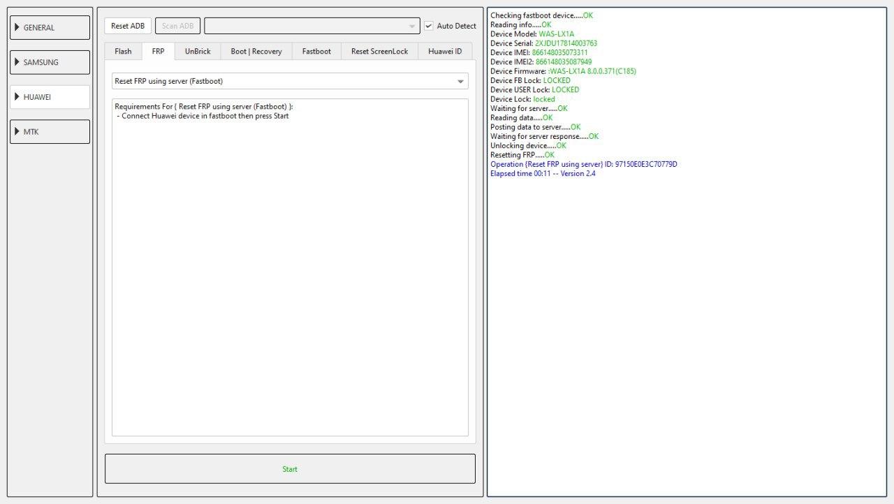Go to the Boot | Recovery tab
The width and height of the screenshot is (894, 504).
click(256, 51)
